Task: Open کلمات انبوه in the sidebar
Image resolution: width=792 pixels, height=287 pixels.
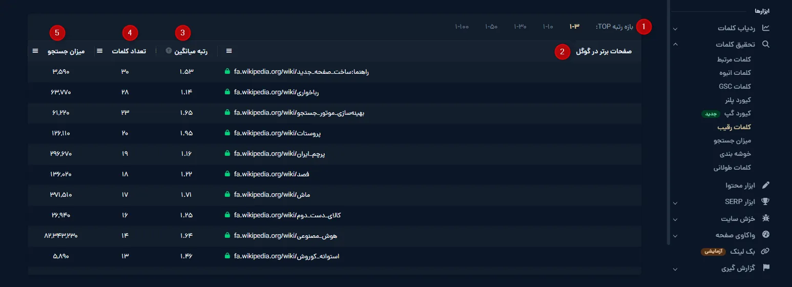Action: [x=736, y=73]
